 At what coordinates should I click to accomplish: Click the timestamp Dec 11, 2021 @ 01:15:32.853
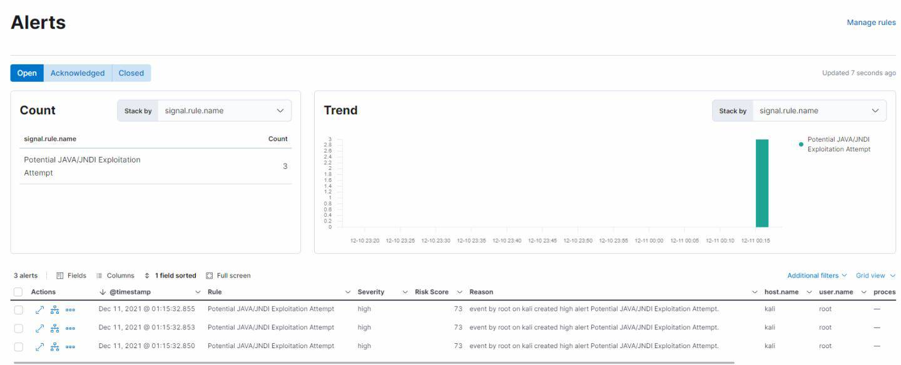tap(147, 327)
